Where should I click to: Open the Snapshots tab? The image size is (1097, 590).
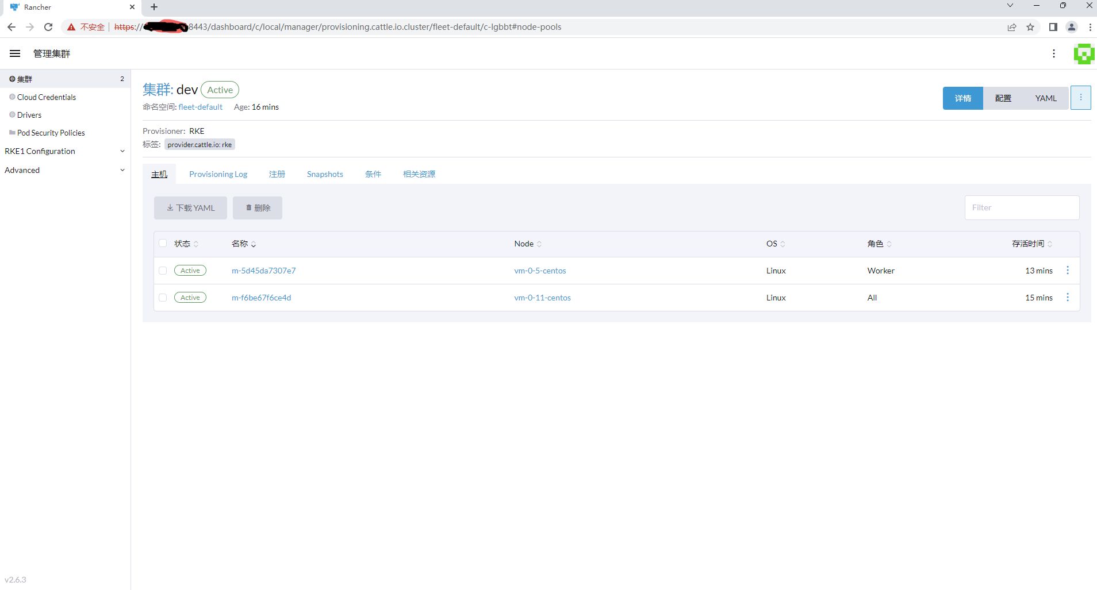tap(325, 174)
